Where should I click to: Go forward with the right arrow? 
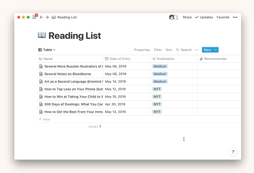pyautogui.click(x=47, y=17)
